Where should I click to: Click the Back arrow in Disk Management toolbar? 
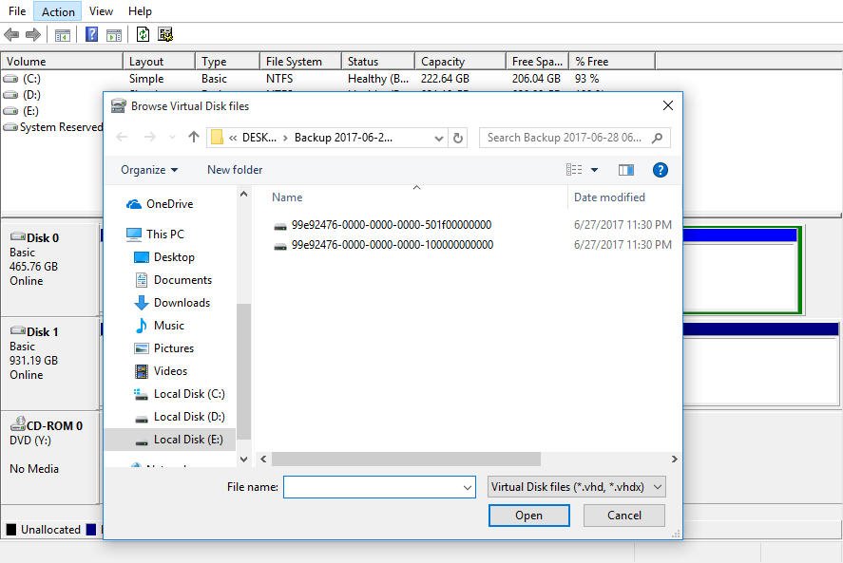(11, 35)
